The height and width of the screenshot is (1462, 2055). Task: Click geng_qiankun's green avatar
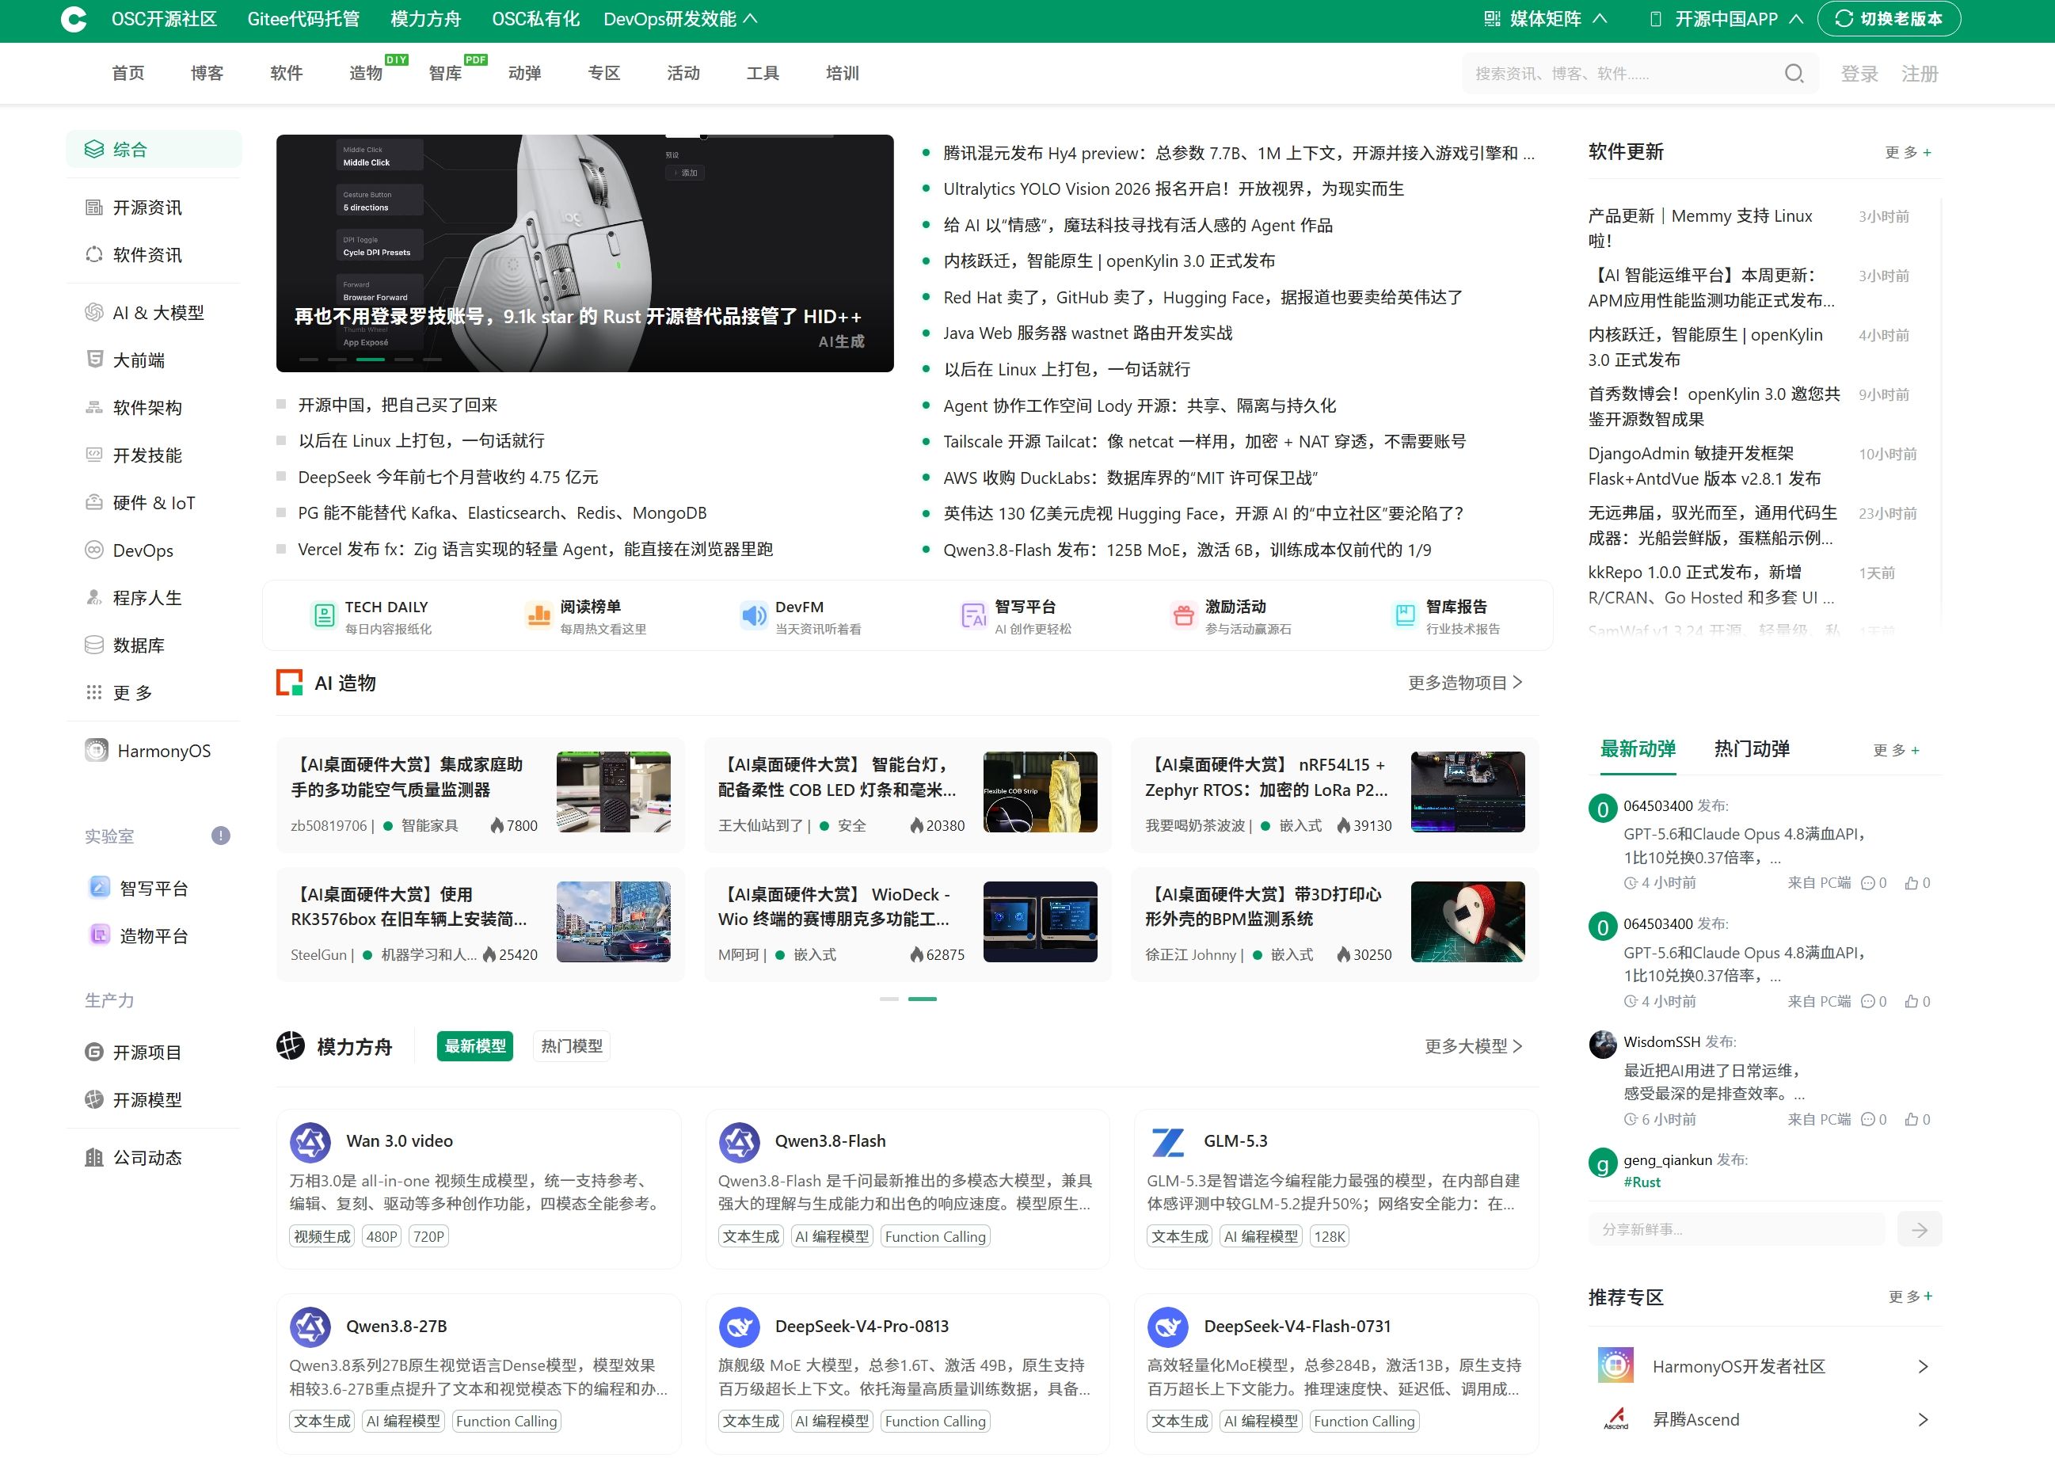tap(1602, 1162)
